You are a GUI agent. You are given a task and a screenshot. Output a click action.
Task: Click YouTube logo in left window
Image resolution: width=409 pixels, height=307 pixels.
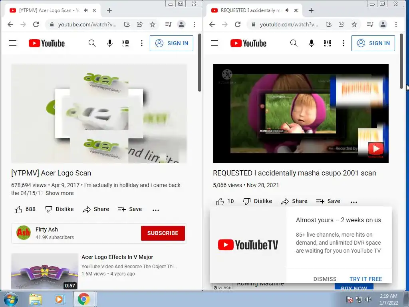47,43
